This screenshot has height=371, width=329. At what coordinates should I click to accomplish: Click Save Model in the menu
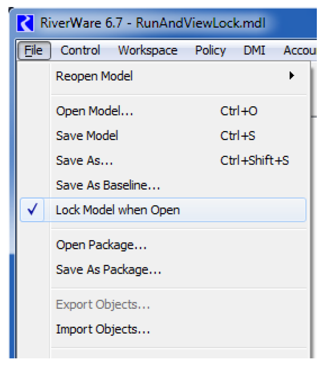(87, 136)
